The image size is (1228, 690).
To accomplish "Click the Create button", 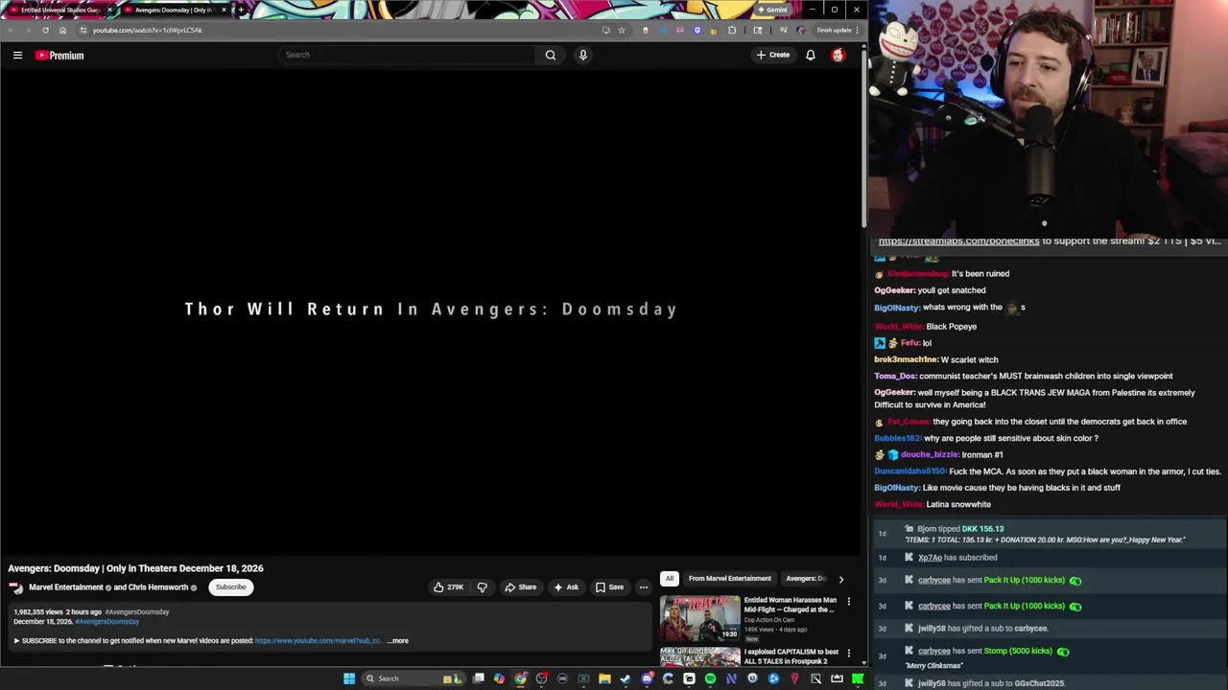I will (773, 55).
